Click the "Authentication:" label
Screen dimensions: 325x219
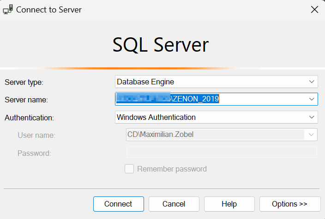(29, 118)
